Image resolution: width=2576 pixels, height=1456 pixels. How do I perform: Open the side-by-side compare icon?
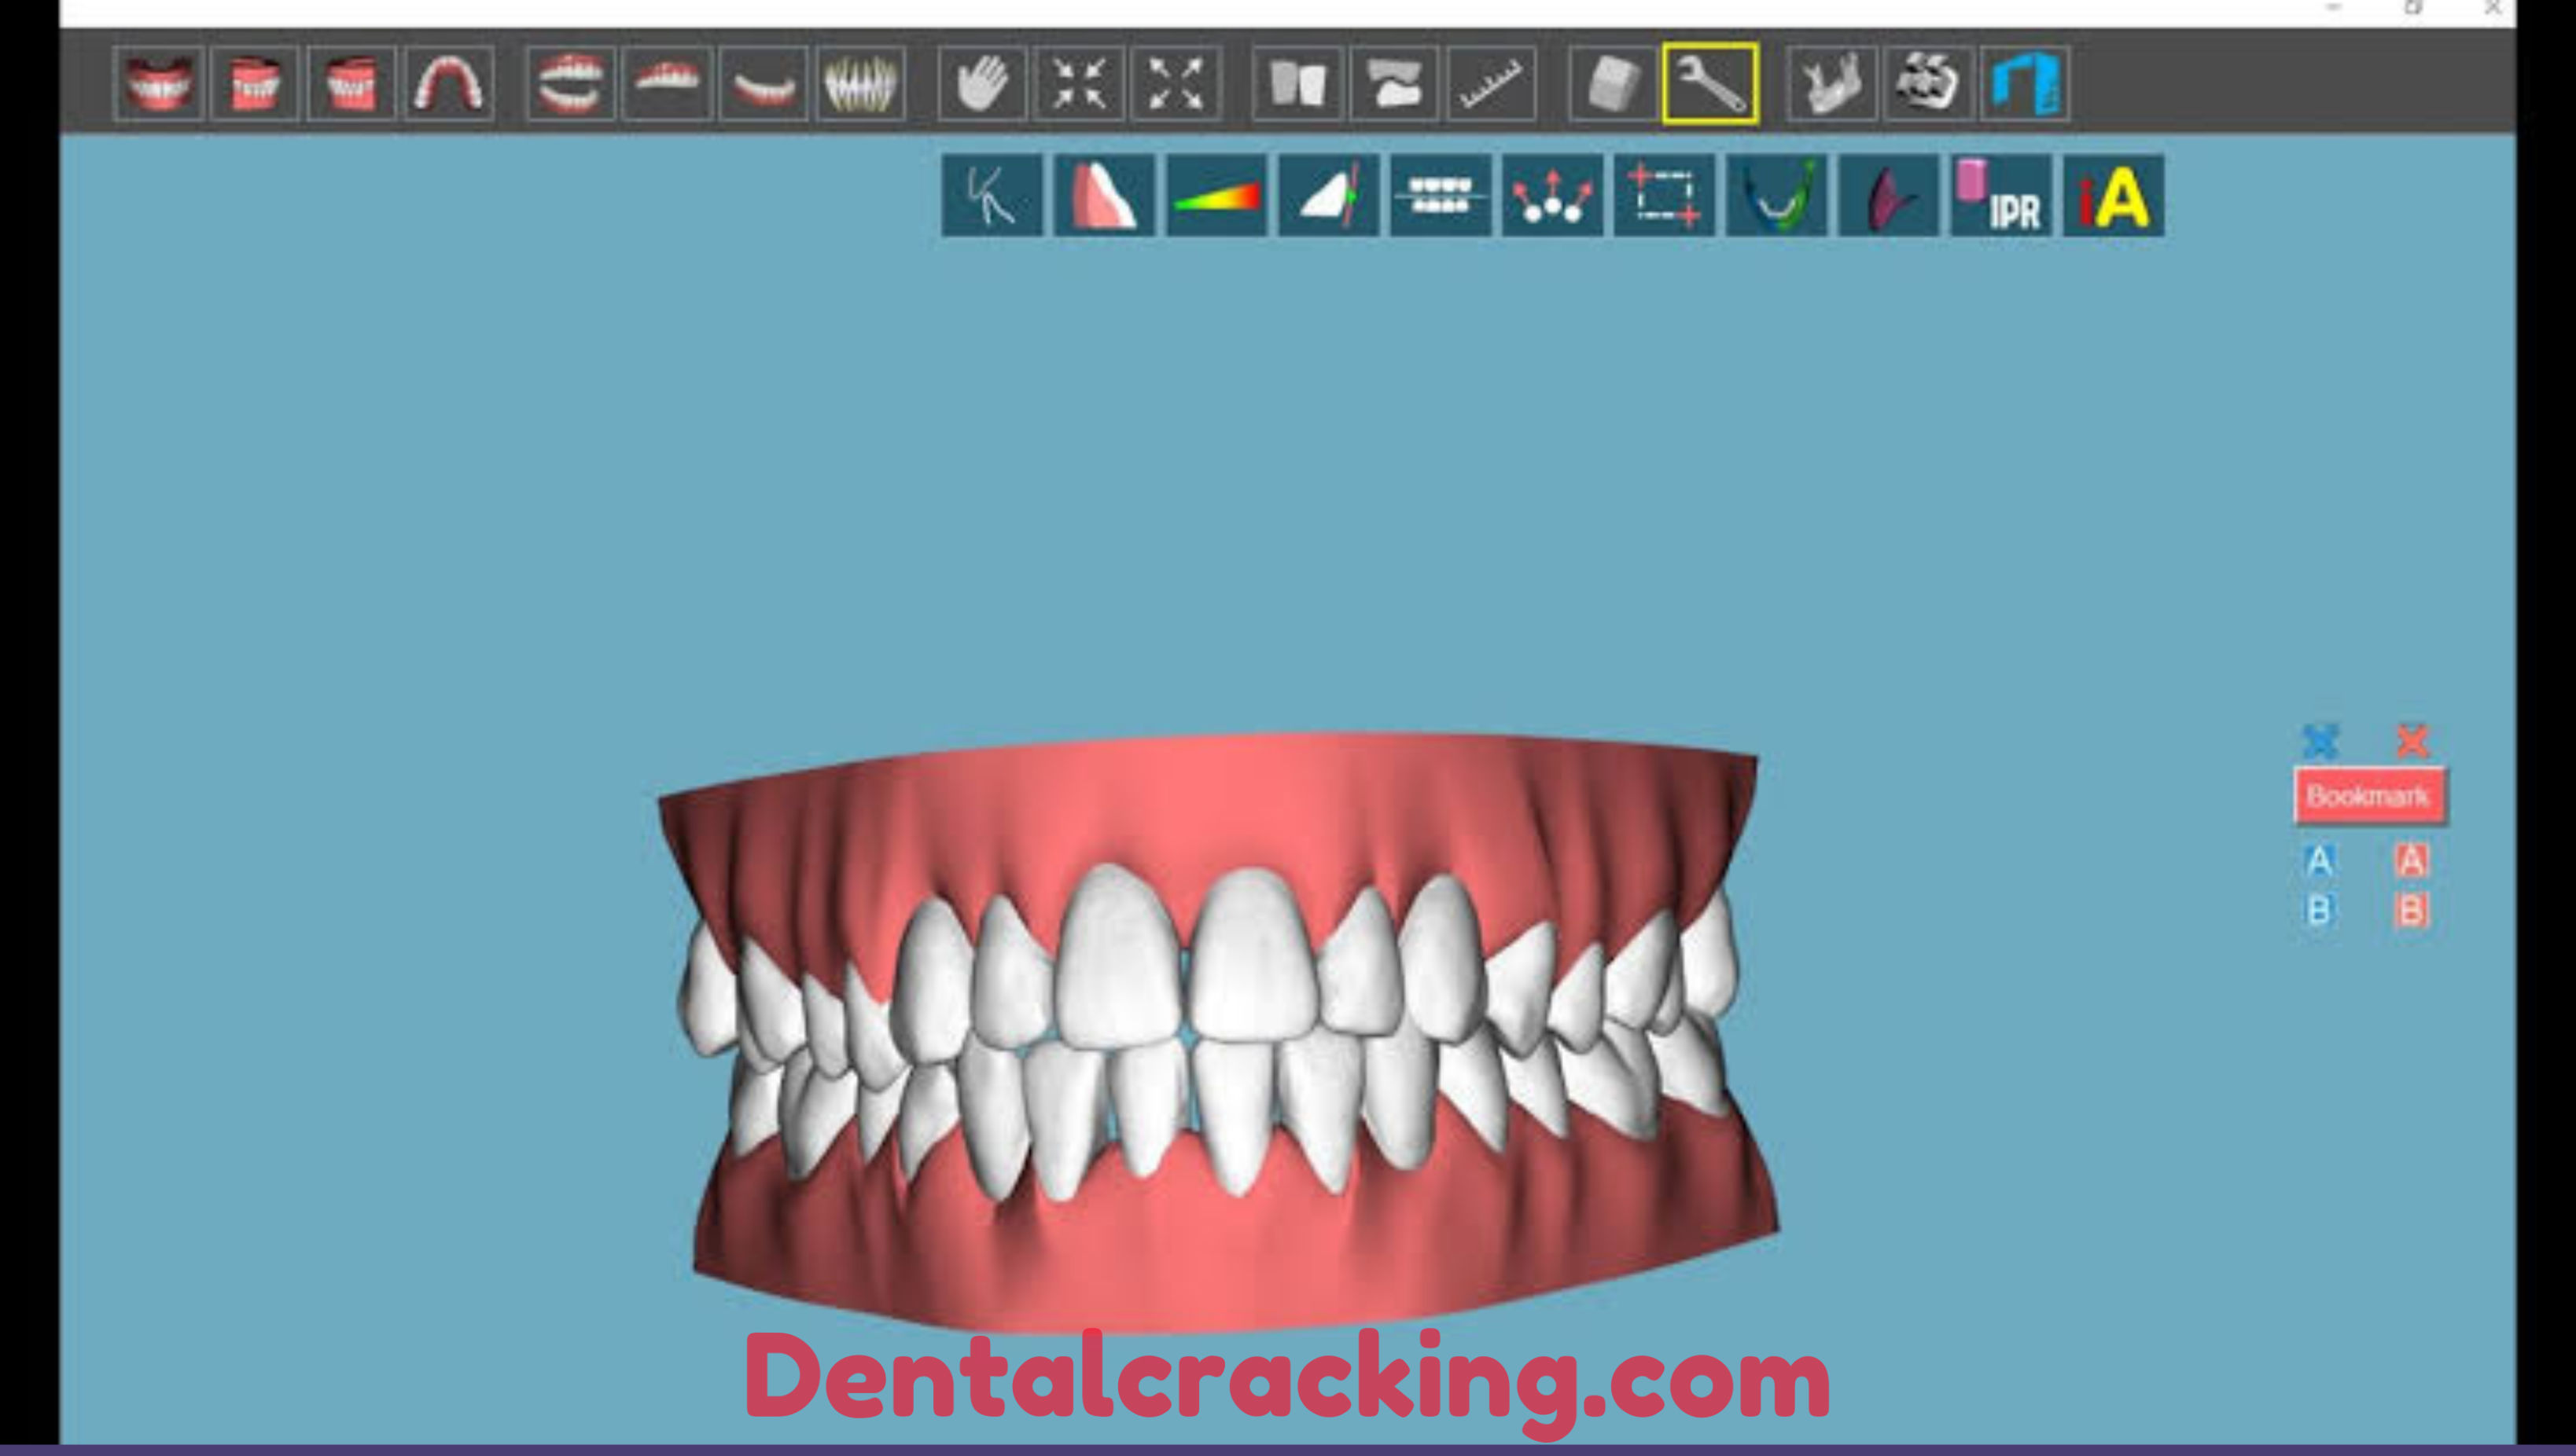[x=1297, y=84]
